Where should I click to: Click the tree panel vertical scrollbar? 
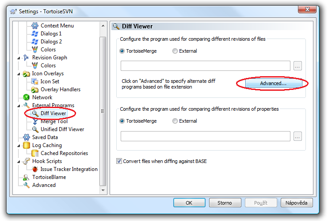tap(103, 111)
